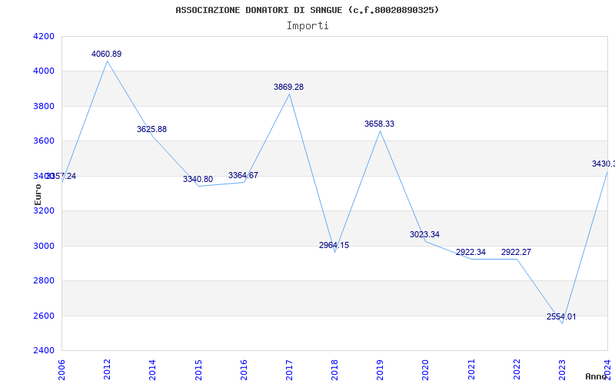Viewport: 615px width, 384px height.
Task: Click the x-axis year 2015
Action: coord(198,369)
